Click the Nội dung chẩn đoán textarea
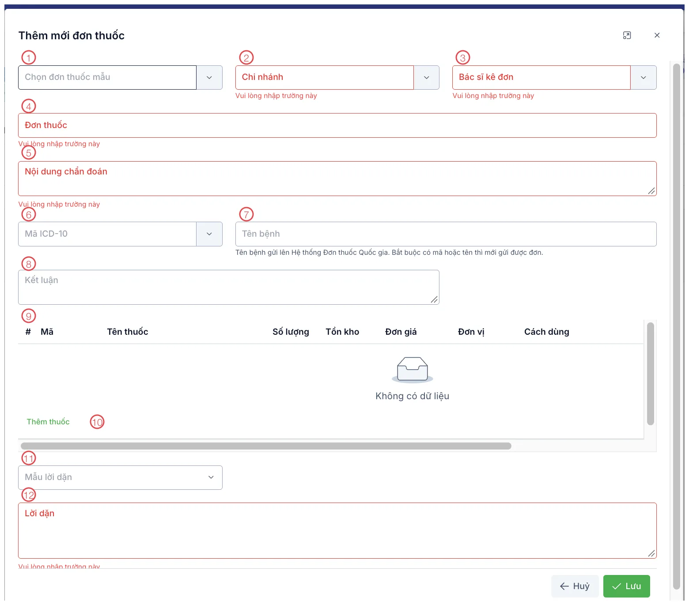This screenshot has width=689, height=605. pos(337,178)
